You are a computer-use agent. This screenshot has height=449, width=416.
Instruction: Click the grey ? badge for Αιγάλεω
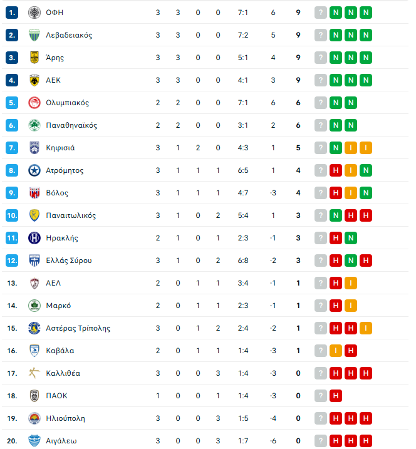pyautogui.click(x=321, y=441)
